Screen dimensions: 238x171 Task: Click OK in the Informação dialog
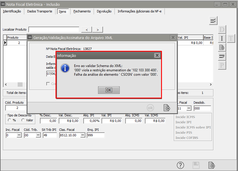coord(109,90)
